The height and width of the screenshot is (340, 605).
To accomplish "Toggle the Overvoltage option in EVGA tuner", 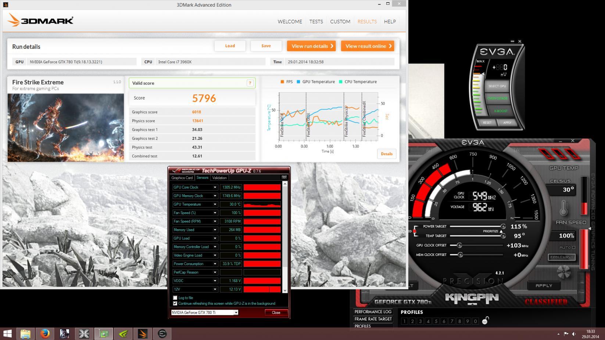I will (x=497, y=98).
